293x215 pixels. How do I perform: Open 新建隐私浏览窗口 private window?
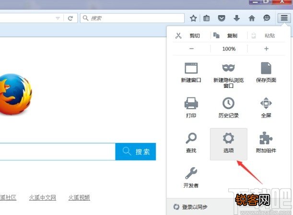tap(229, 75)
